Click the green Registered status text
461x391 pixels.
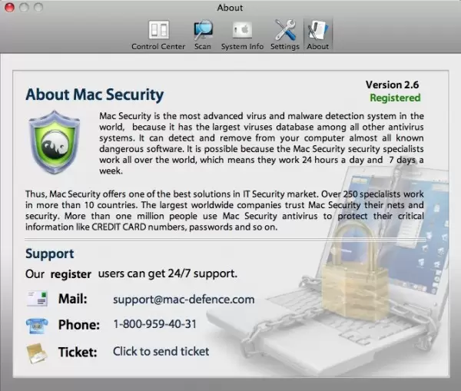(x=395, y=98)
